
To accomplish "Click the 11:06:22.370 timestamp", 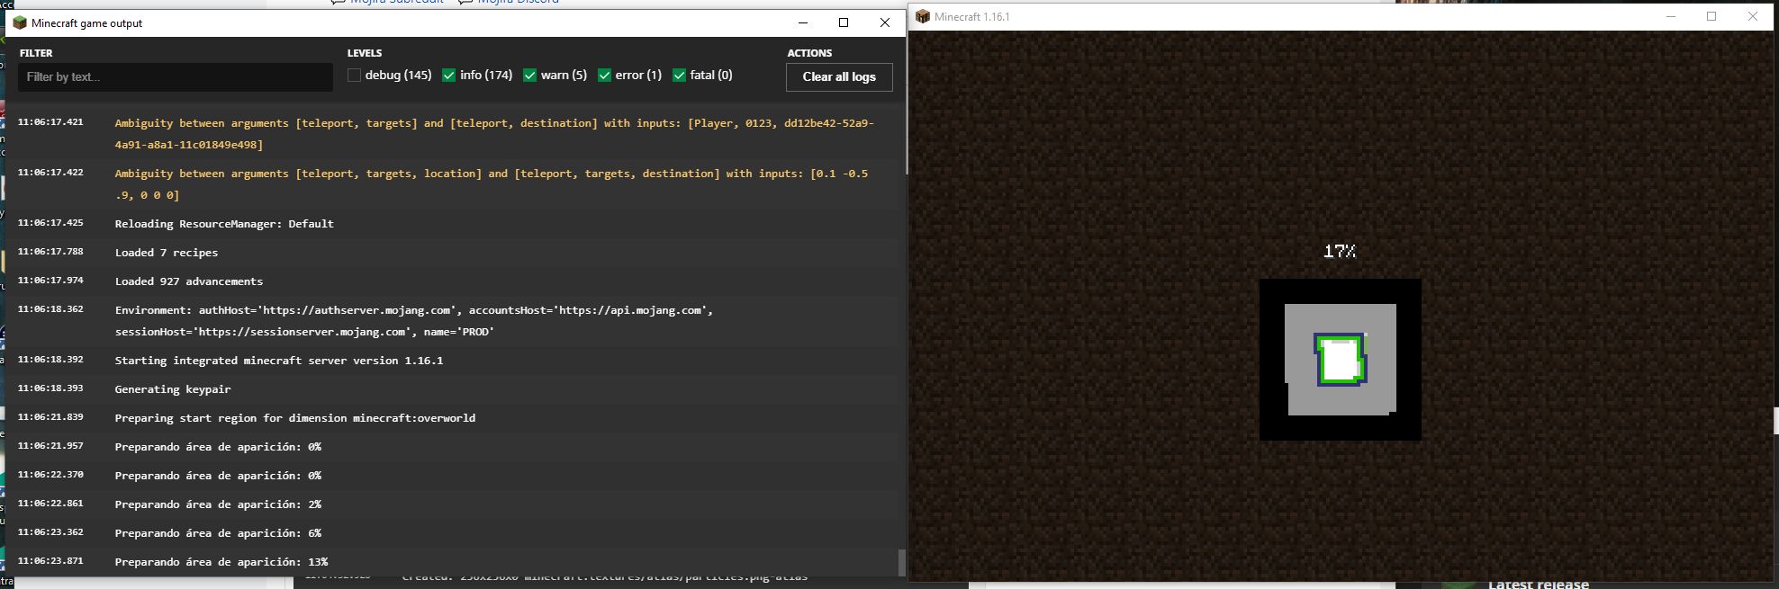I will pos(50,475).
